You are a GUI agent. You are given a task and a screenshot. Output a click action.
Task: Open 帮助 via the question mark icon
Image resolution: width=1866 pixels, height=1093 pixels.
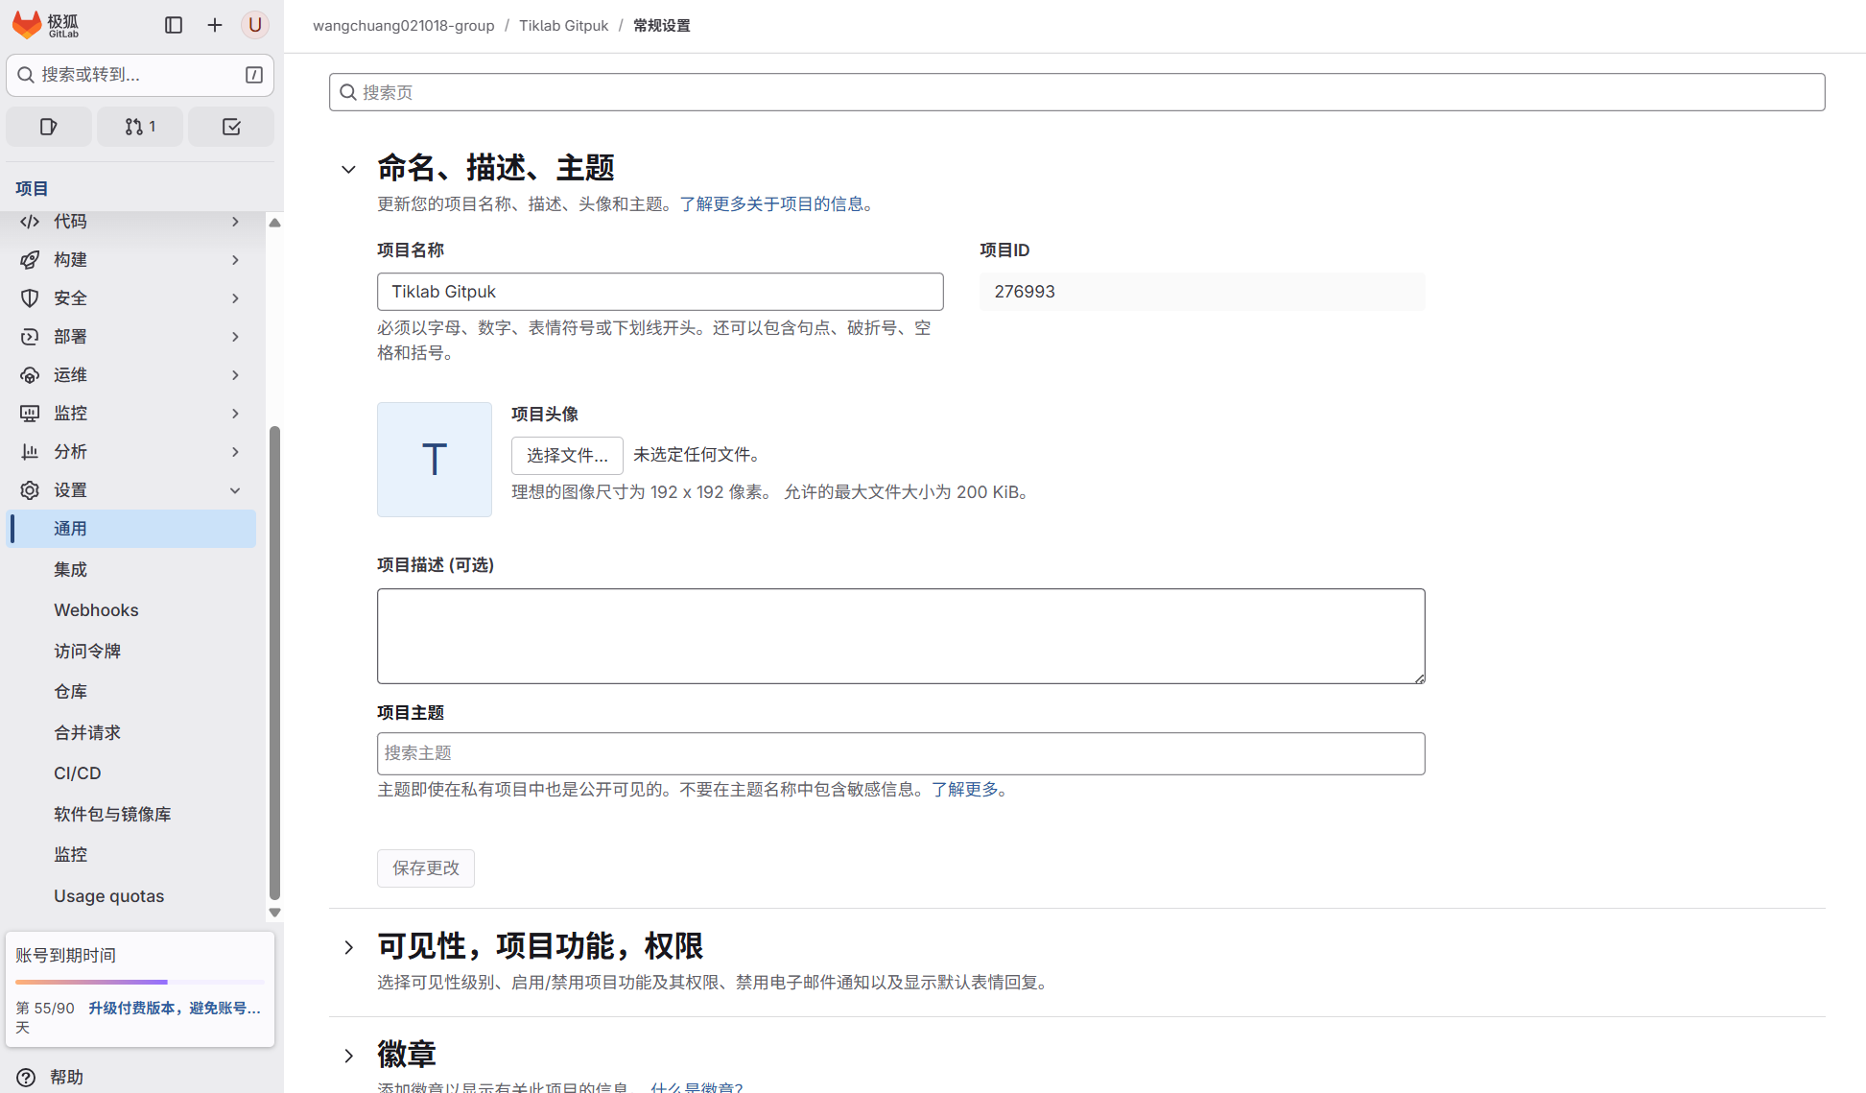tap(24, 1076)
